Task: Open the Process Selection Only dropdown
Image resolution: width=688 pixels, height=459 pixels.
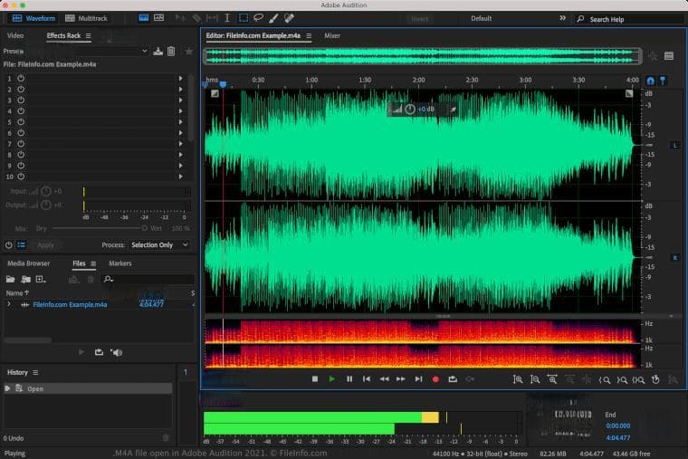Action: [x=159, y=245]
